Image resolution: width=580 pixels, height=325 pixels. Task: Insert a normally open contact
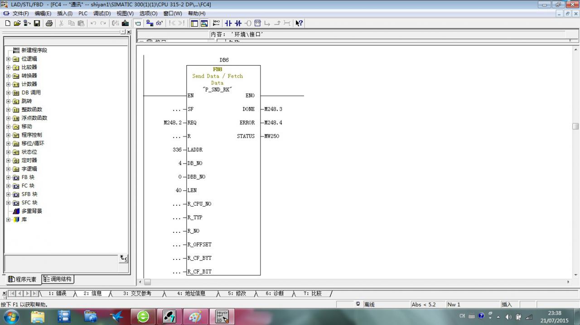point(228,23)
